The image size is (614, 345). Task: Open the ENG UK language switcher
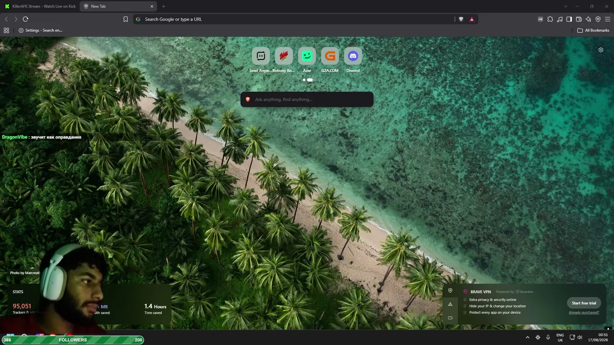(560, 337)
